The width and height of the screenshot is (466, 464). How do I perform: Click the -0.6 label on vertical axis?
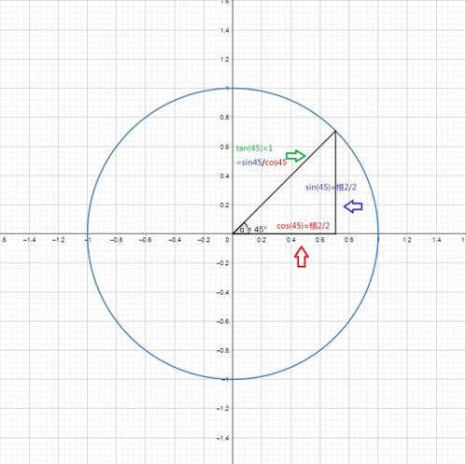coord(223,321)
